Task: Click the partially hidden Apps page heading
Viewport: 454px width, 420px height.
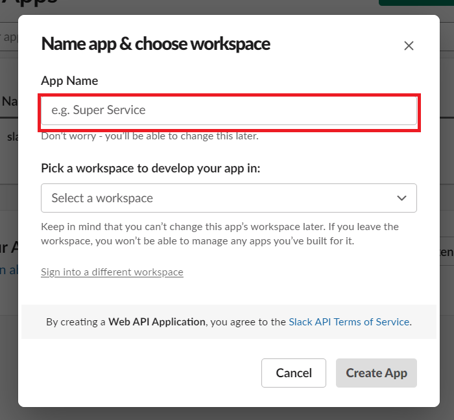Action: [x=32, y=3]
